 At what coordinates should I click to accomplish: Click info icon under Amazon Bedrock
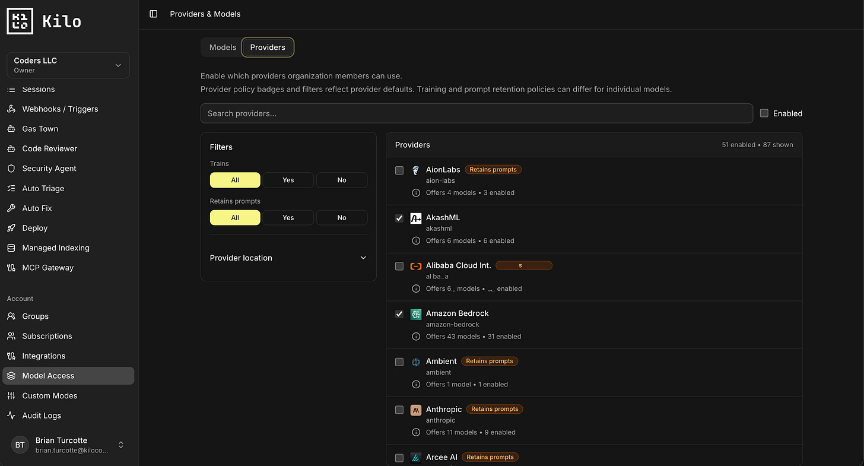416,337
